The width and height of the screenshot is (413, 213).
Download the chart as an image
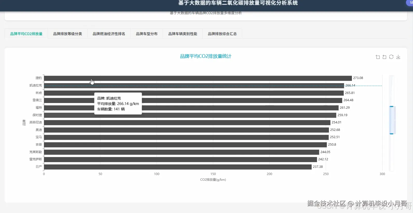point(398,57)
